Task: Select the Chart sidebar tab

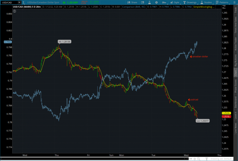Action: pyautogui.click(x=236, y=73)
